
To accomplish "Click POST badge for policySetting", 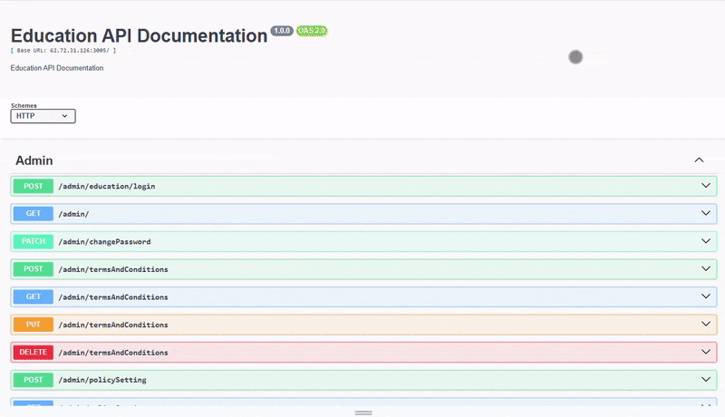I will pos(34,380).
